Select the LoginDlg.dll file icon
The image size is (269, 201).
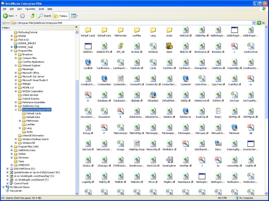tap(88, 176)
